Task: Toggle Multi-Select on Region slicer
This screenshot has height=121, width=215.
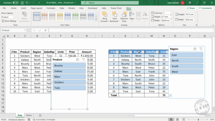Action: tap(195, 49)
